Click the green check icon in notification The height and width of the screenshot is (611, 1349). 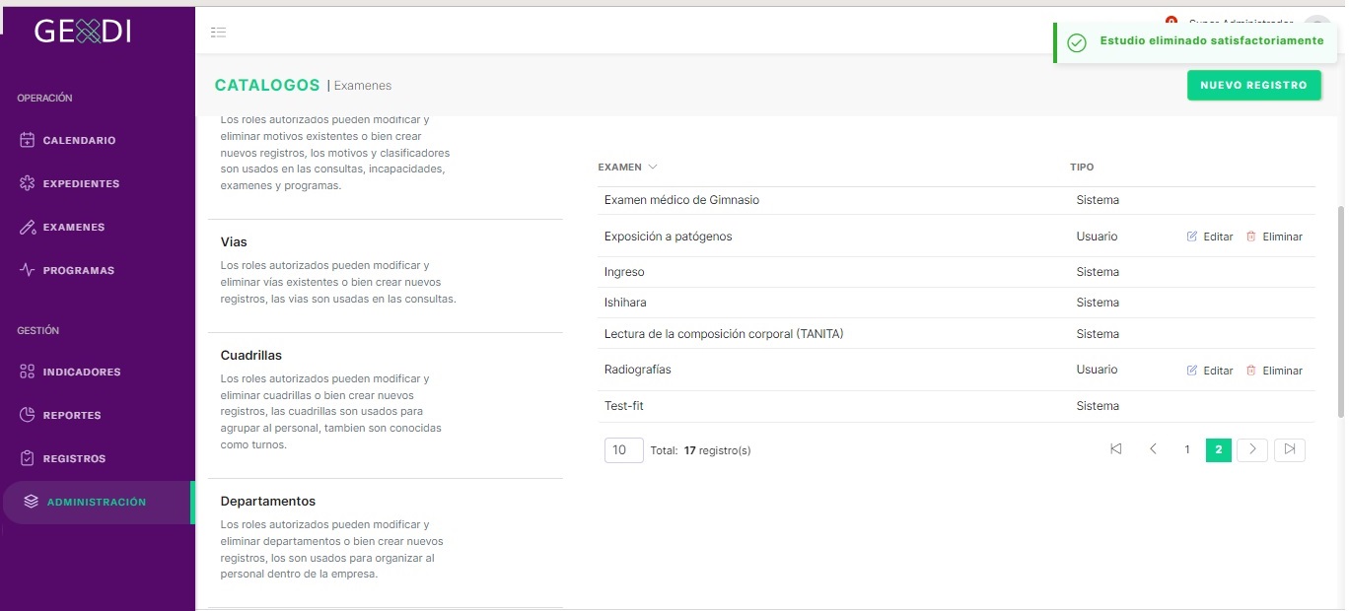click(1077, 42)
